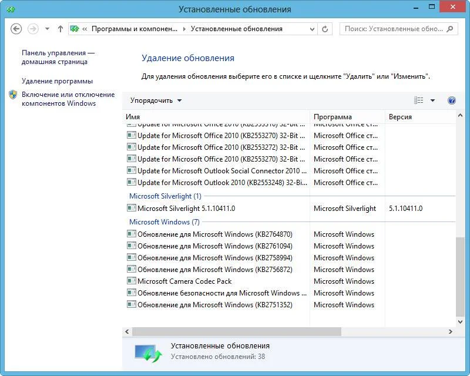Click the change view icon
Viewport: 470px width, 376px height.
[418, 100]
